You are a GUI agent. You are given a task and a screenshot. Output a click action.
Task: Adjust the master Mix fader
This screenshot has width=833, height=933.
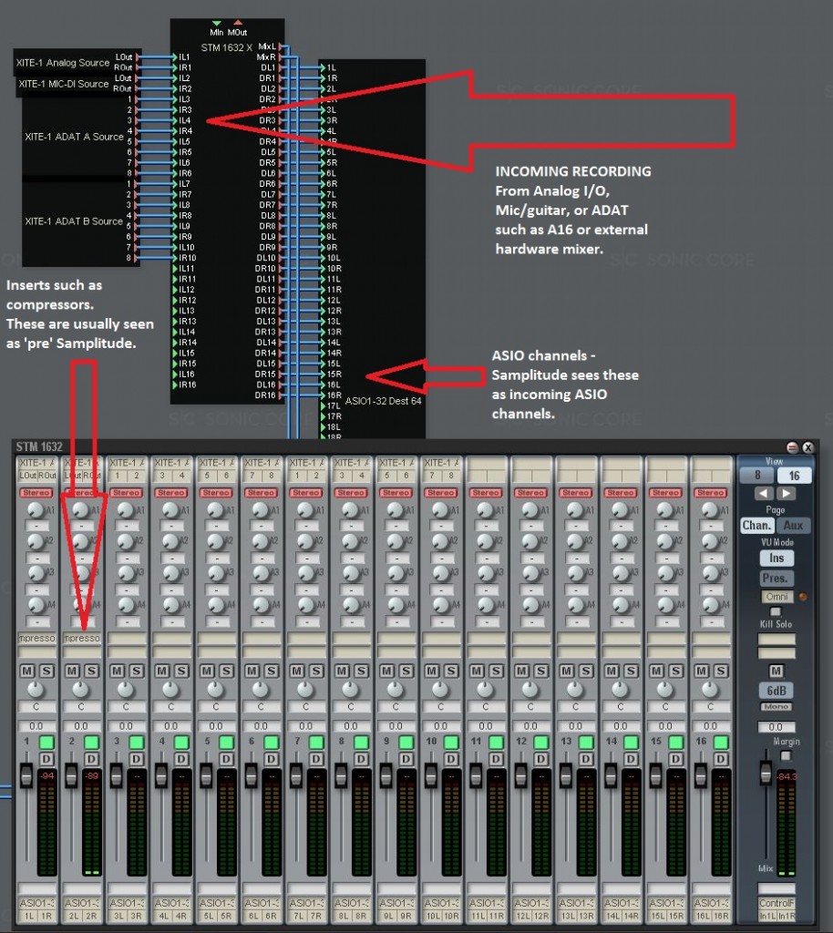[766, 773]
